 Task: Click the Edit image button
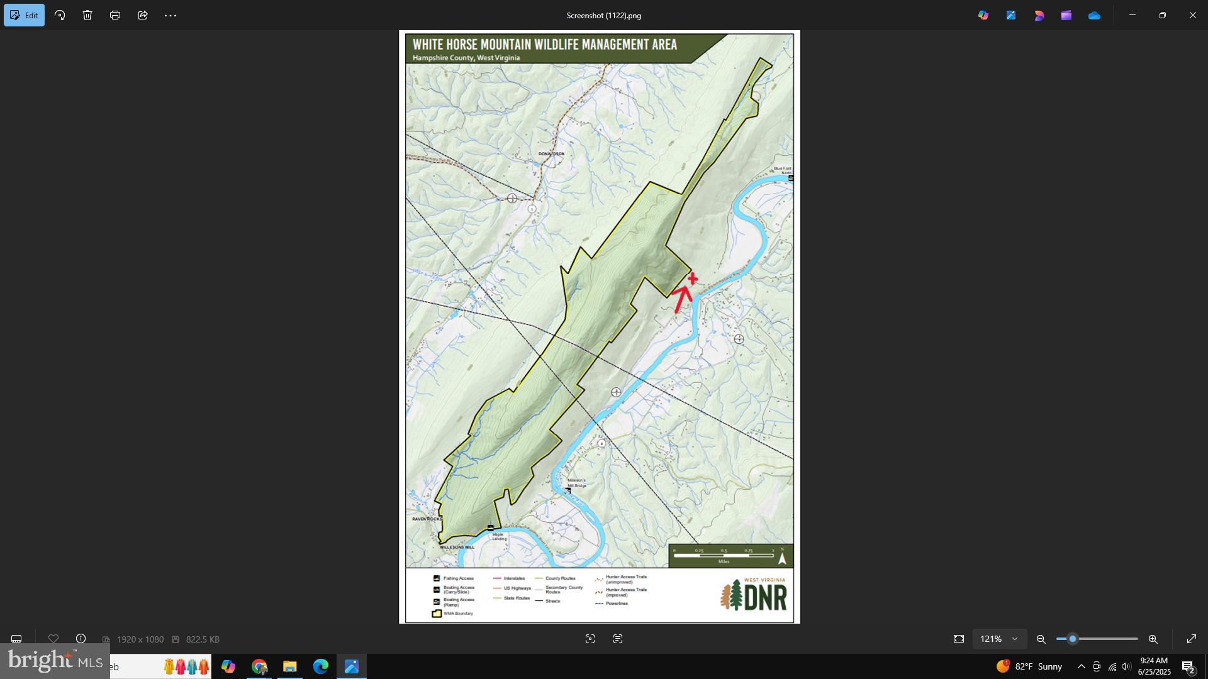[x=24, y=15]
